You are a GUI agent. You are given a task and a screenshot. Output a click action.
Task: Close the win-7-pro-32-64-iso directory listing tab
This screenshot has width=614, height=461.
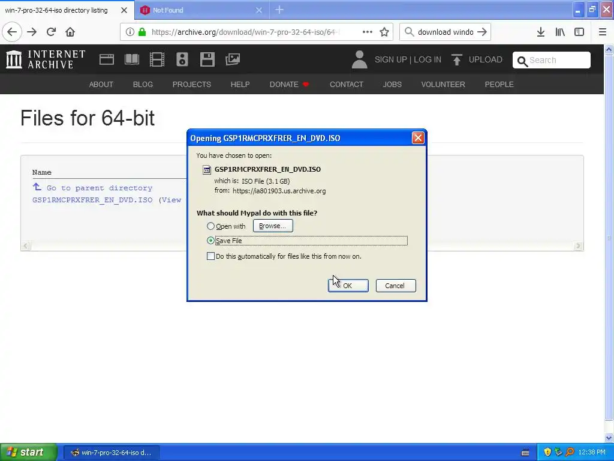(x=124, y=10)
